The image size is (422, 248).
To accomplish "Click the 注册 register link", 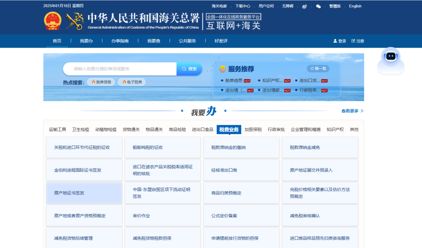I will pos(358,41).
